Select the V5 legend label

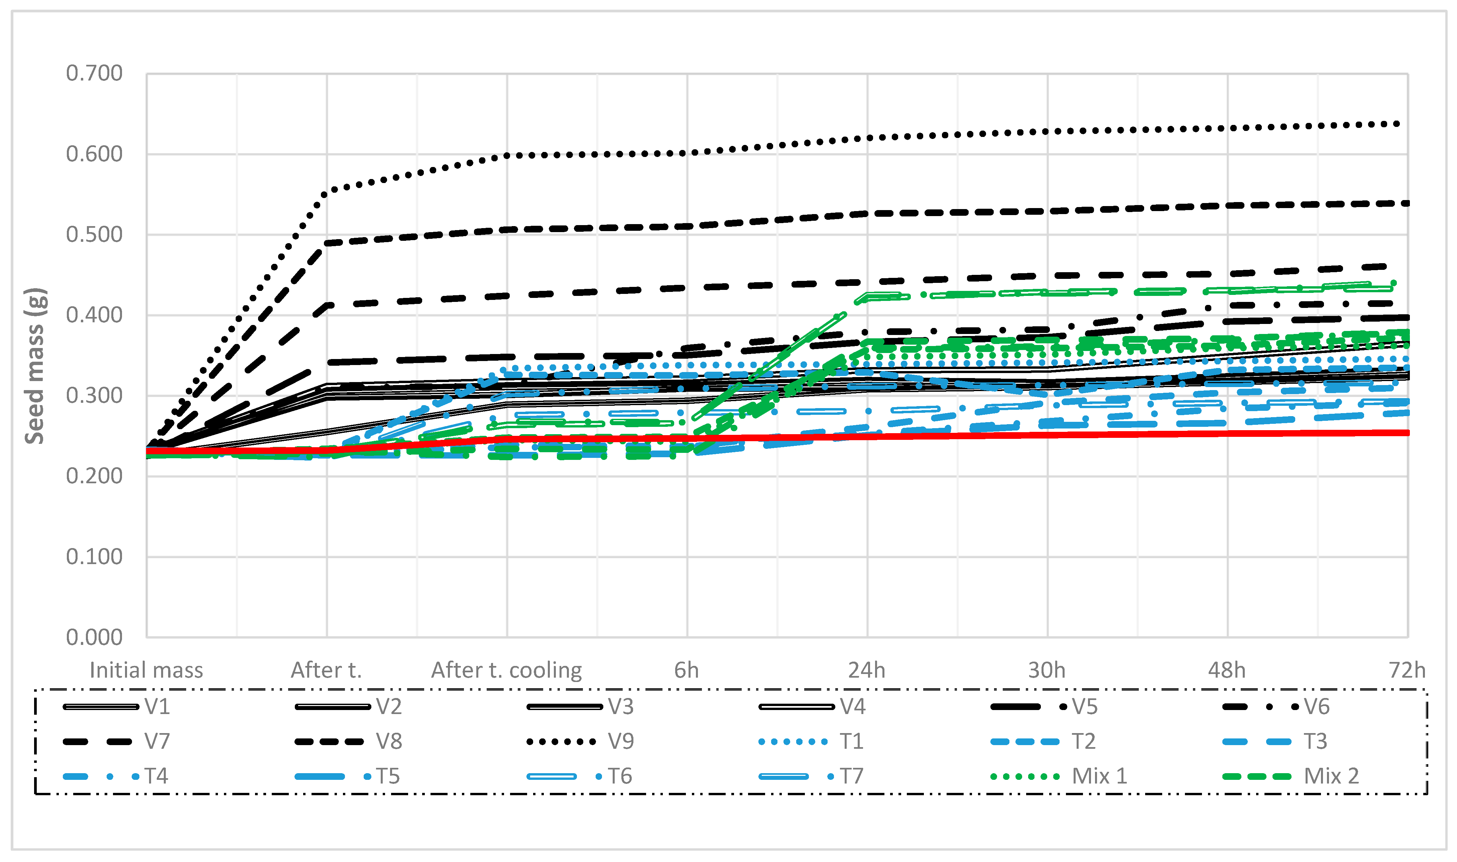pos(1084,707)
